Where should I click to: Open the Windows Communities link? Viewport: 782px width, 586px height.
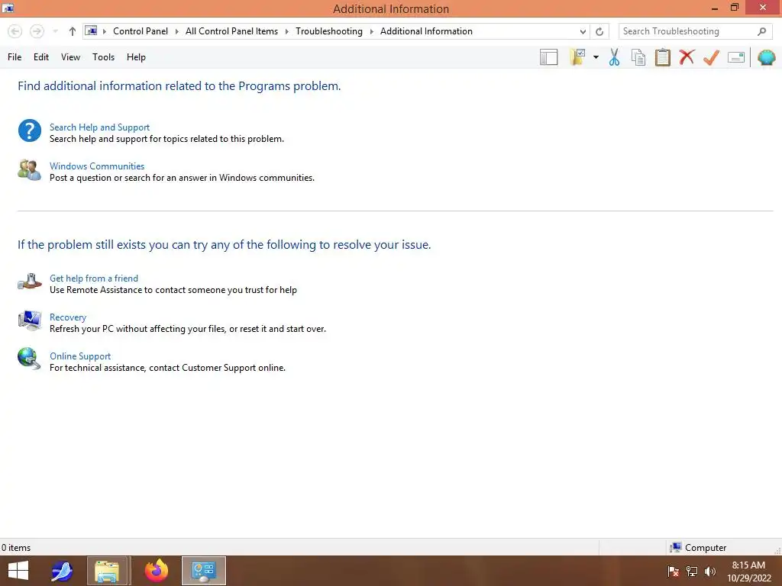pos(97,166)
